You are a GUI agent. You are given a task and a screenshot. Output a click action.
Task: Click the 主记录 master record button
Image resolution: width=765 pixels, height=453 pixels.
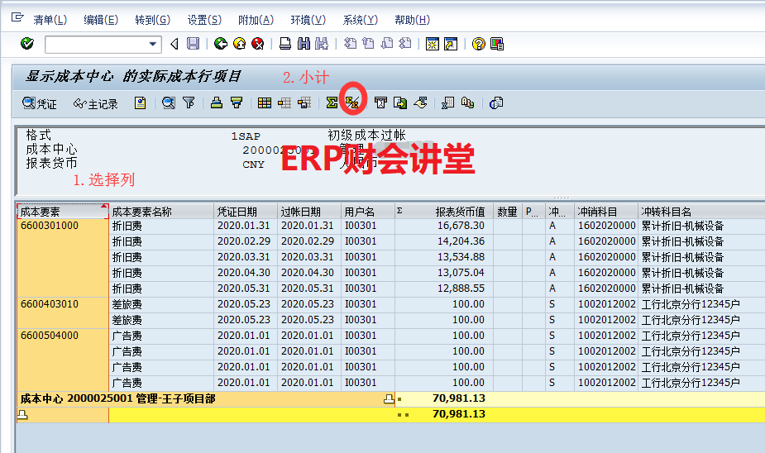pyautogui.click(x=96, y=103)
